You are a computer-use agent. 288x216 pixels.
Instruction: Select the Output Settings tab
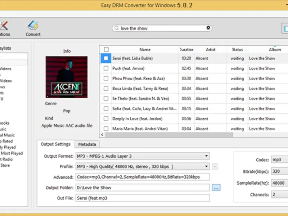[56, 144]
